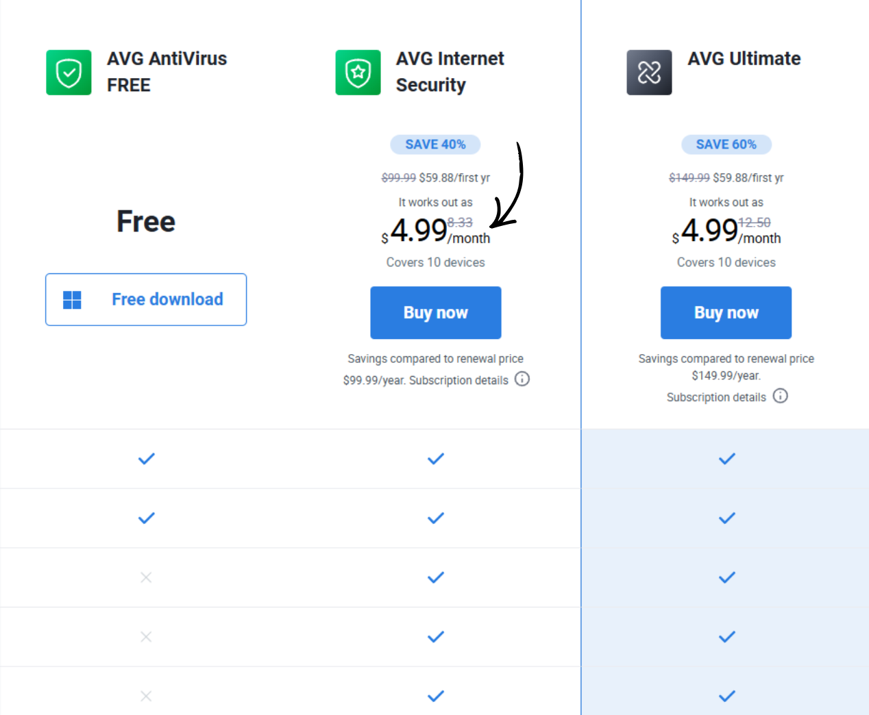Open Subscription details for AVG Ultimate
The image size is (869, 715).
(716, 397)
